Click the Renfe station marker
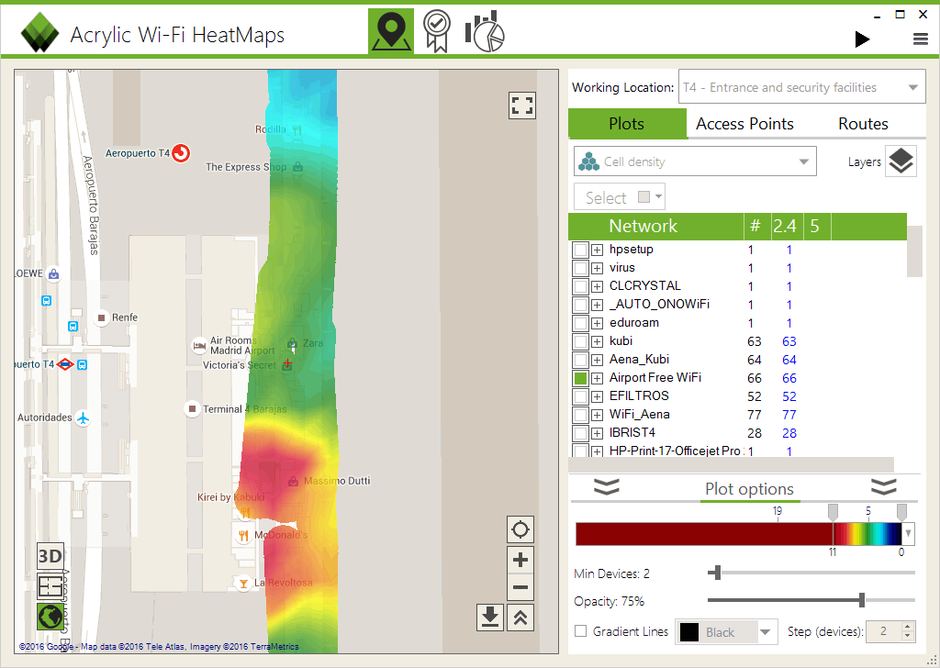940x668 pixels. pyautogui.click(x=101, y=317)
